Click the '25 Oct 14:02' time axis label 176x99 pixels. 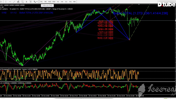point(45,96)
